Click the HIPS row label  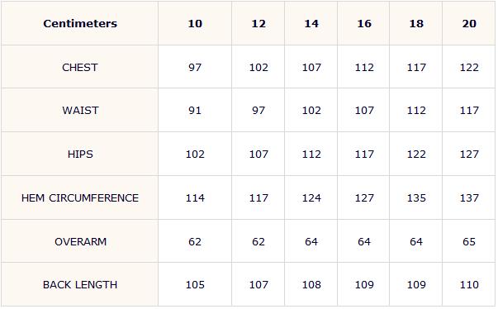click(80, 154)
